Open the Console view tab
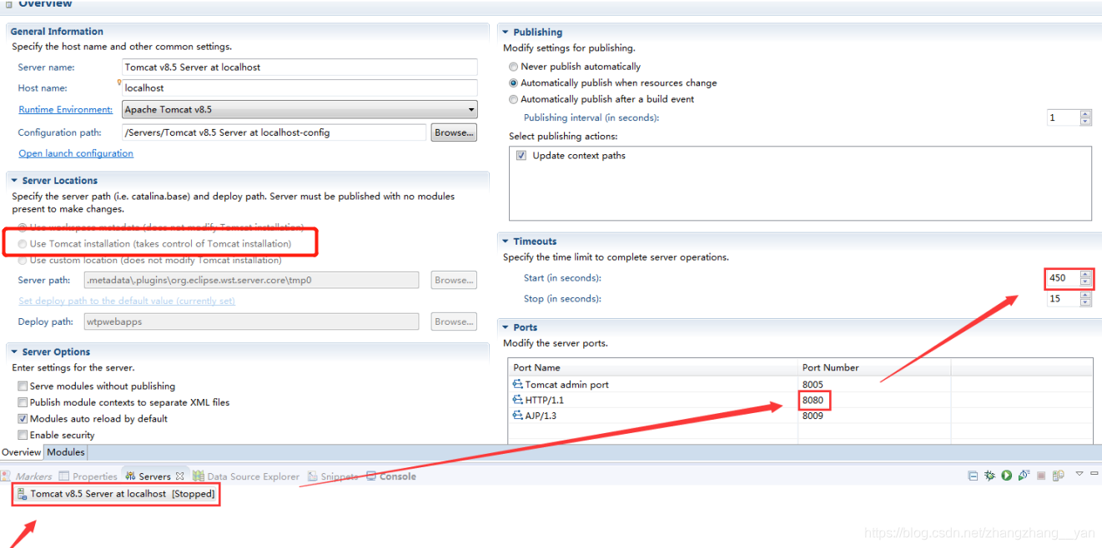 [x=391, y=476]
